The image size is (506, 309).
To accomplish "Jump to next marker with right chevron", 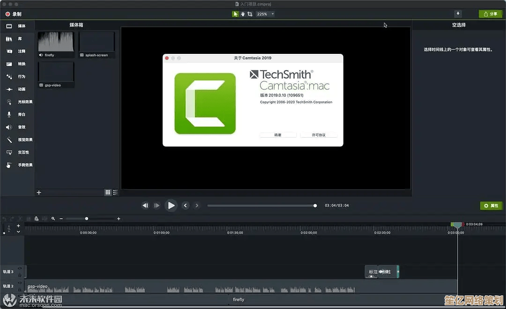I will click(x=197, y=206).
